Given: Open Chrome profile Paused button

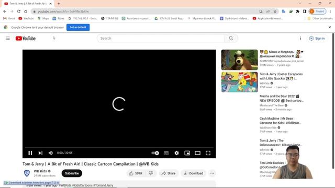Looking at the screenshot, I should click(318, 11).
